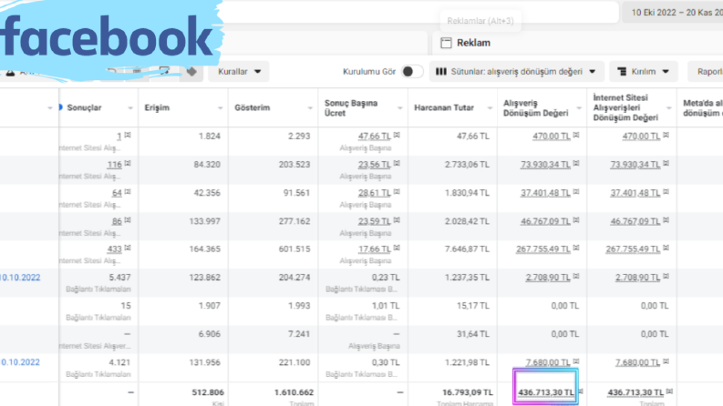Click info icon beside 47,66 TL cost
This screenshot has height=406, width=723.
pyautogui.click(x=397, y=136)
